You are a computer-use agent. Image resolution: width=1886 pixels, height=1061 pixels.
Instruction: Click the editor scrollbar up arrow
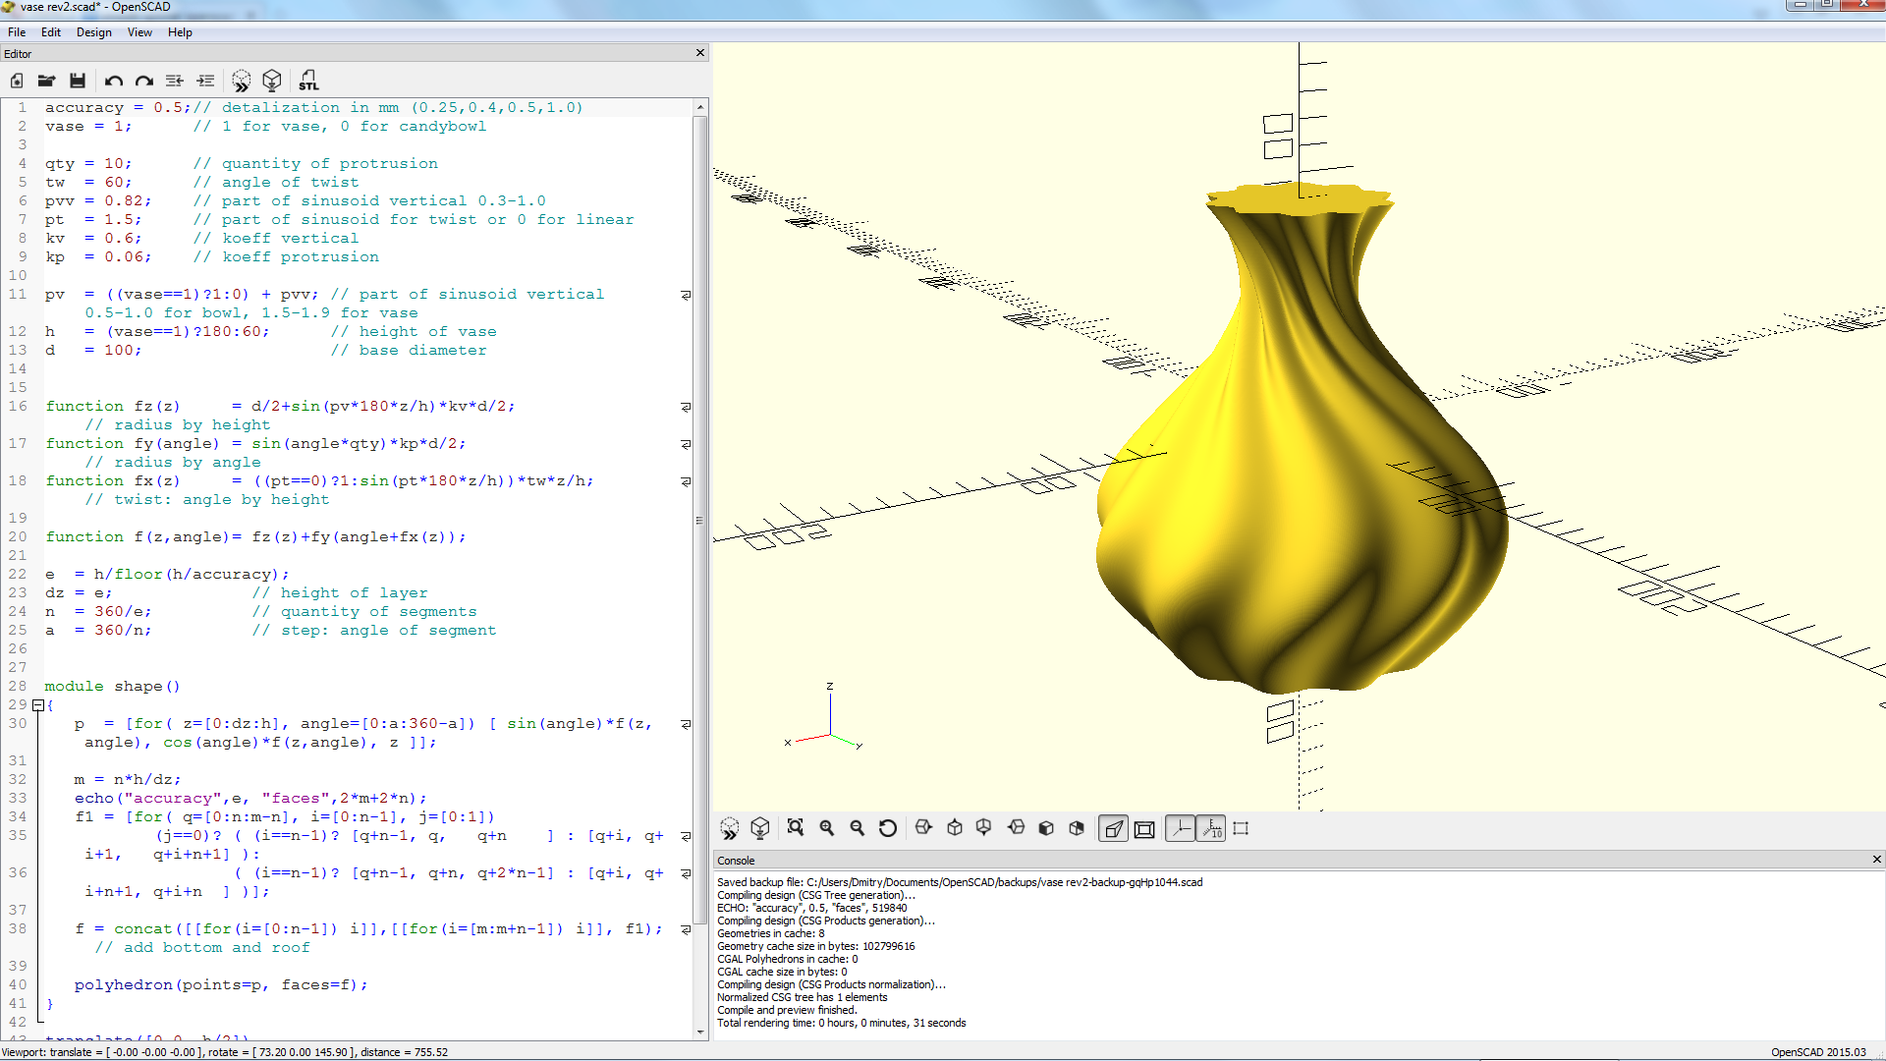[x=700, y=106]
